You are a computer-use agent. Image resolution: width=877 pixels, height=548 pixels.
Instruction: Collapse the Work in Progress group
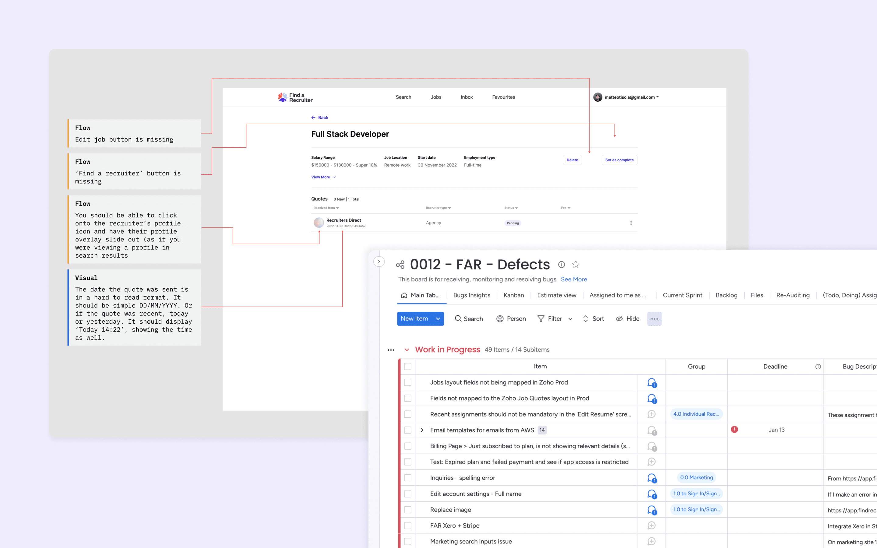tap(407, 350)
